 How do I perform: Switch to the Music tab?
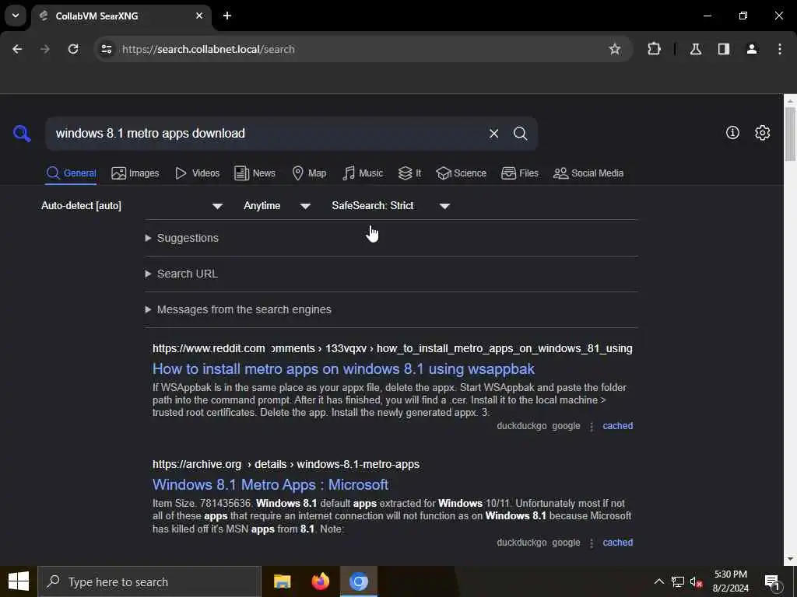(363, 173)
